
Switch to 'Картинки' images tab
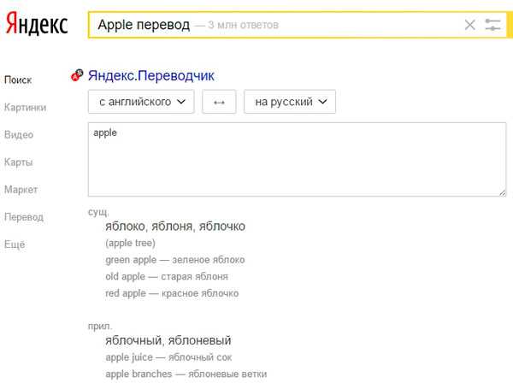[25, 107]
